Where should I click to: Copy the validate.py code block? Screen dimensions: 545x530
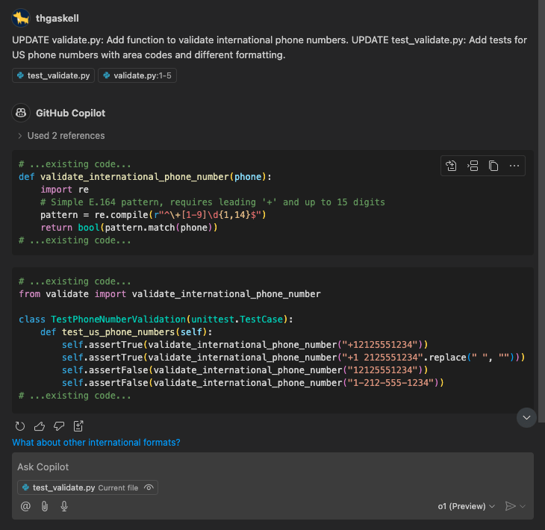pyautogui.click(x=493, y=166)
